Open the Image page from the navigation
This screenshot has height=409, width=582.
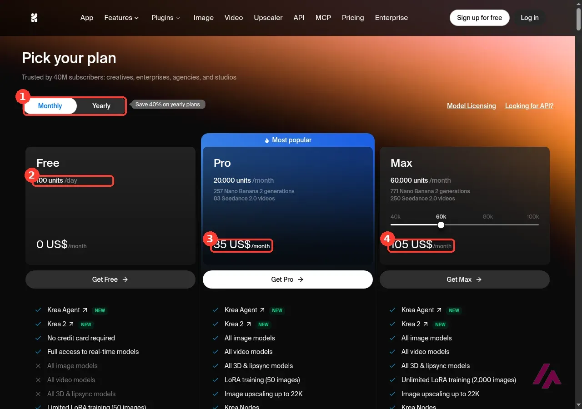tap(203, 18)
